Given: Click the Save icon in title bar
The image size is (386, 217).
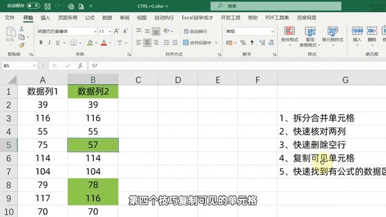Looking at the screenshot, I should coord(48,6).
